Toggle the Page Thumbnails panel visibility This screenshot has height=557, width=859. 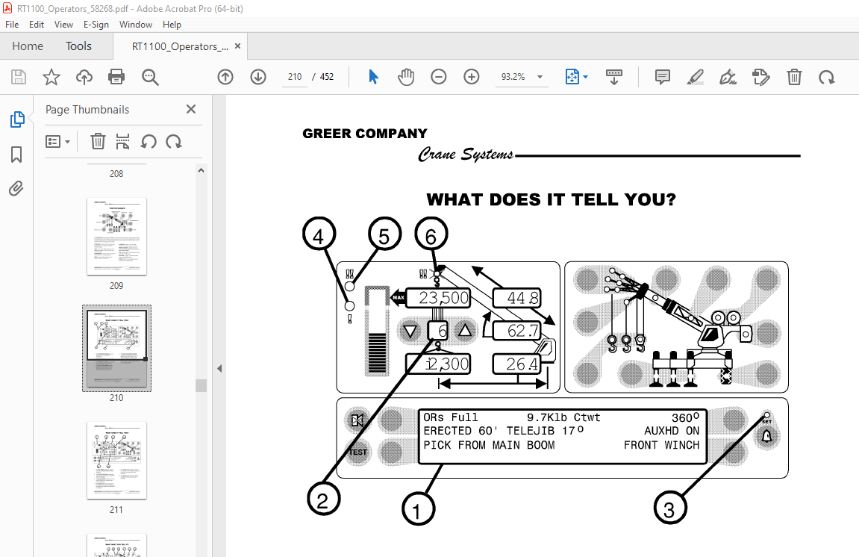click(x=16, y=119)
